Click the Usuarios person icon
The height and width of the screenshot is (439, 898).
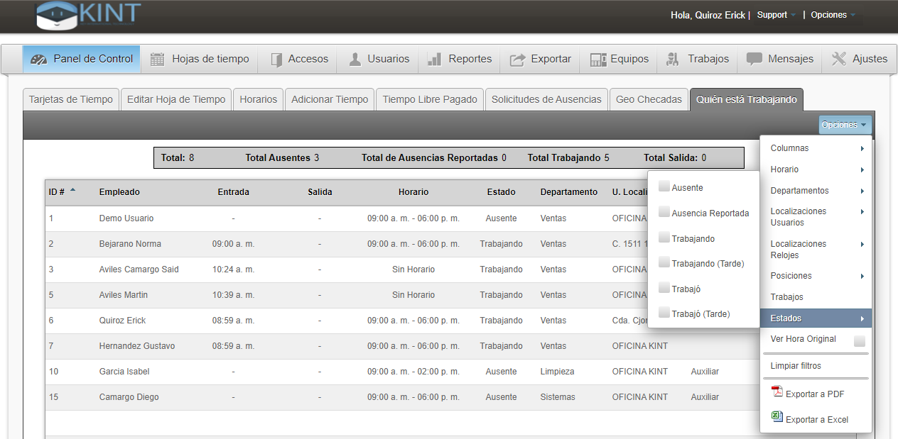(355, 60)
